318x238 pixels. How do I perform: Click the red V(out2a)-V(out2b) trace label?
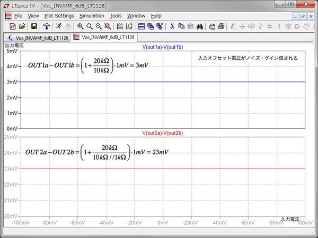163,132
